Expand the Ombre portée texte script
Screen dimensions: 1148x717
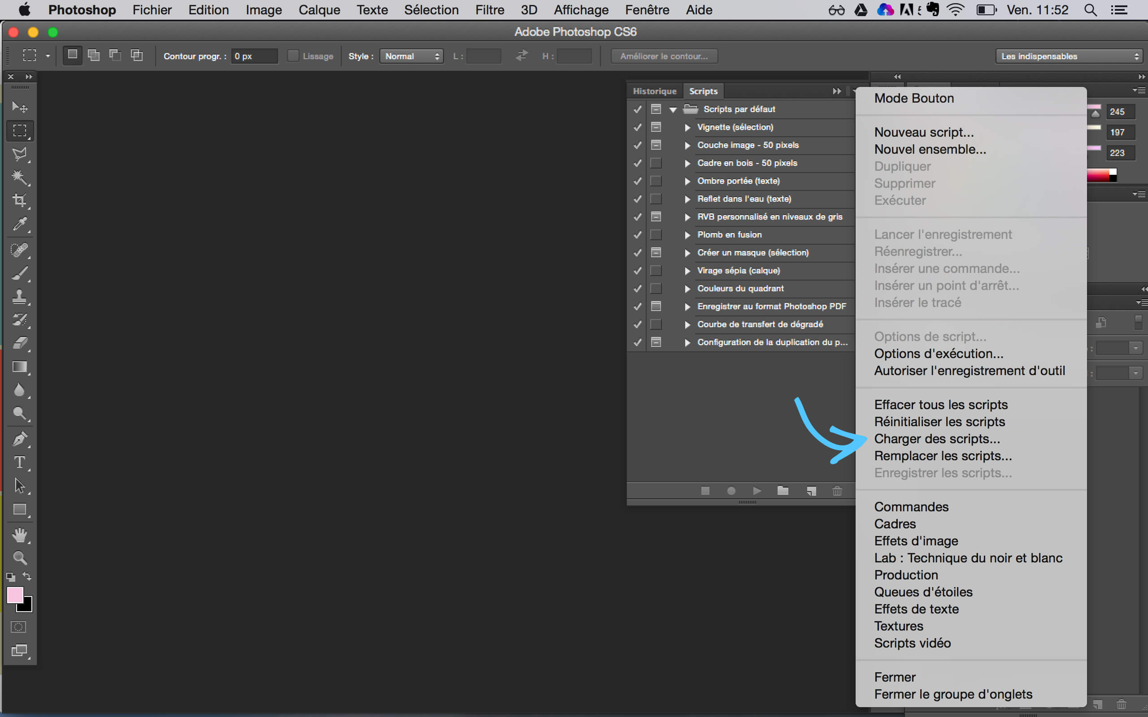687,181
